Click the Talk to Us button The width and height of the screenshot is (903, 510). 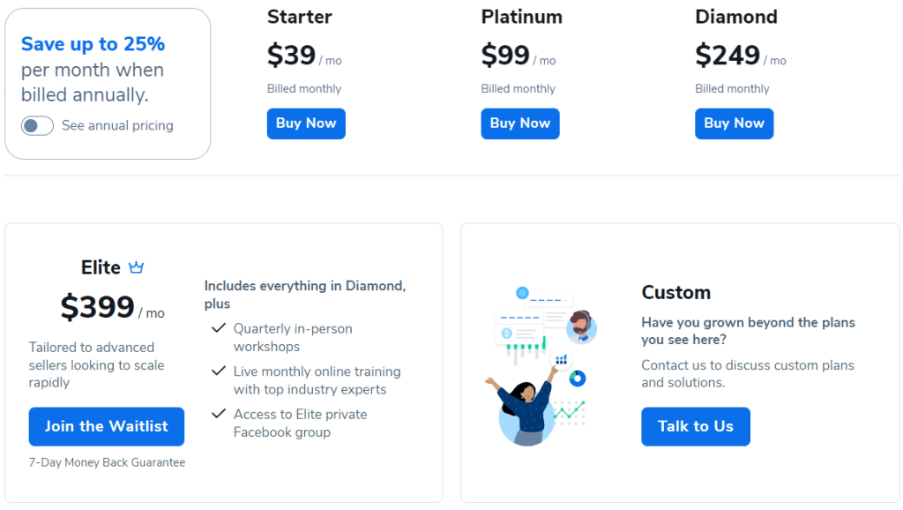(x=696, y=426)
